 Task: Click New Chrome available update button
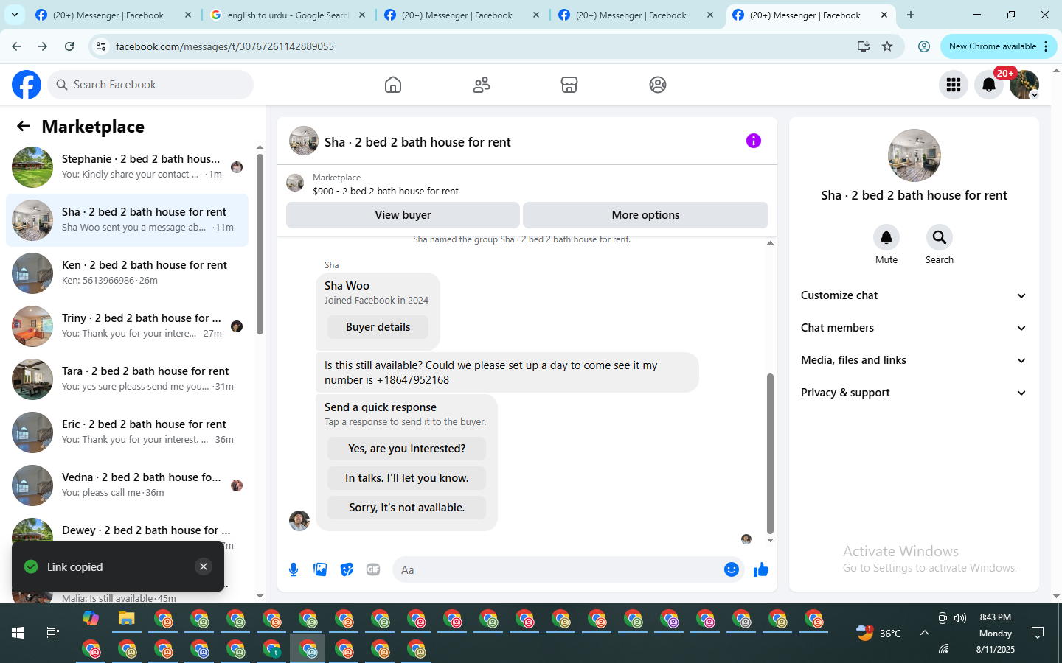[999, 46]
